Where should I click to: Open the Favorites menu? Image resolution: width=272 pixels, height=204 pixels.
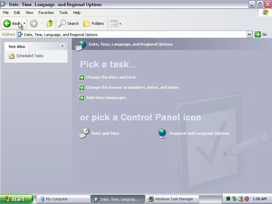[46, 13]
